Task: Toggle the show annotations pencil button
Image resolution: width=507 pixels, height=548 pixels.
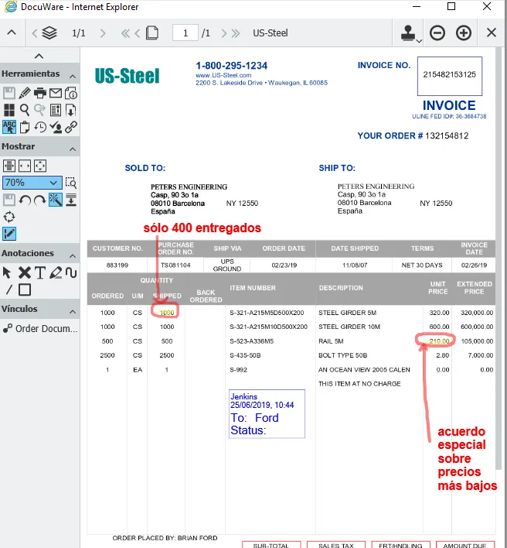Action: pos(9,234)
